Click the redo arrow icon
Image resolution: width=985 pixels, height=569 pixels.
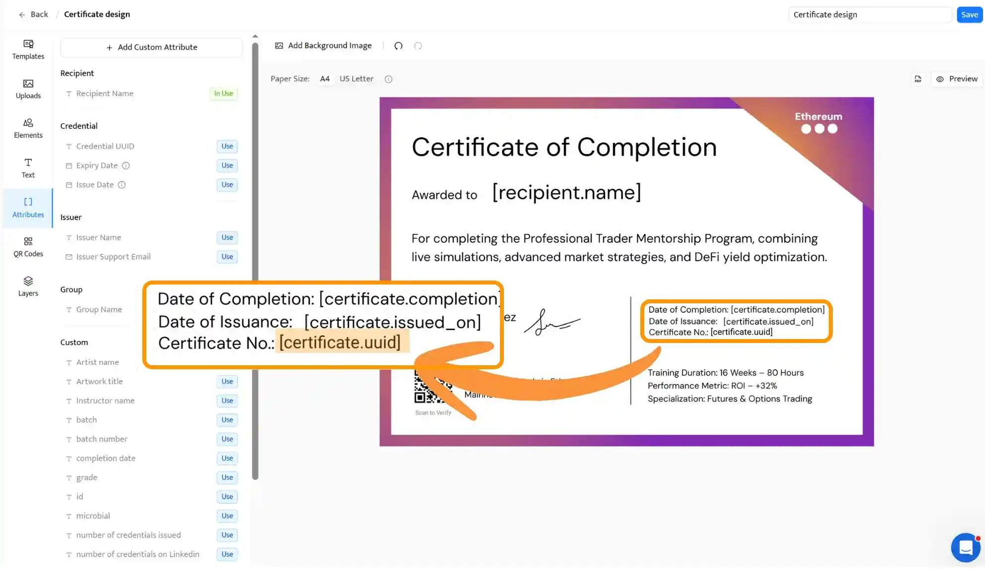click(418, 46)
